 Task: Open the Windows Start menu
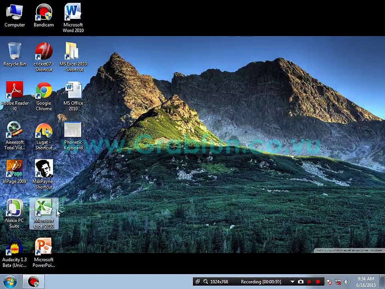click(10, 282)
